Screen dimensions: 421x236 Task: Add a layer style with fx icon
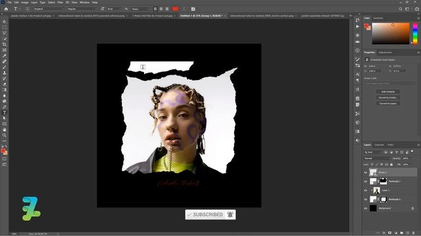coord(384,233)
